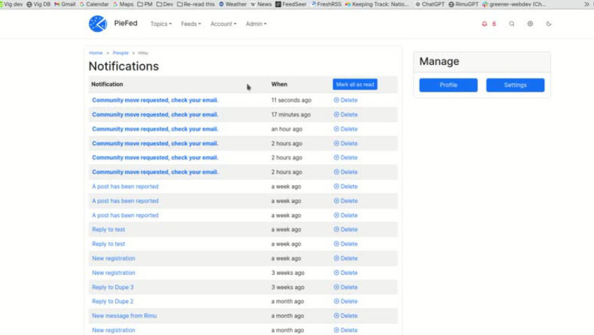Open the Feeds dropdown menu
The height and width of the screenshot is (335, 594).
(191, 24)
